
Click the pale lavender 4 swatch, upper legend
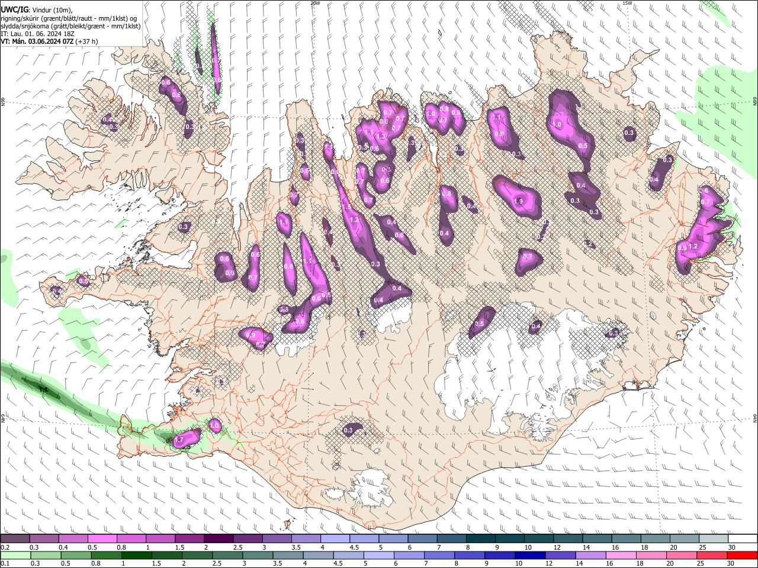(335, 539)
